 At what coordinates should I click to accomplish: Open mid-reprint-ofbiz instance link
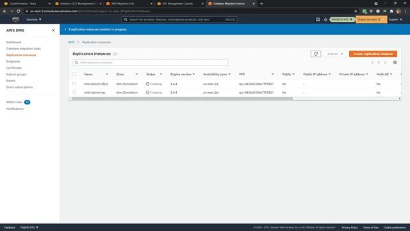95,84
